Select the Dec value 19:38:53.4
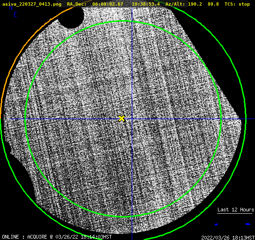 pos(146,4)
